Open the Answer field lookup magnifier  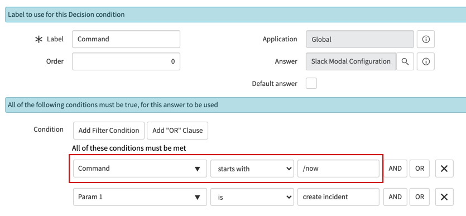[x=405, y=61]
